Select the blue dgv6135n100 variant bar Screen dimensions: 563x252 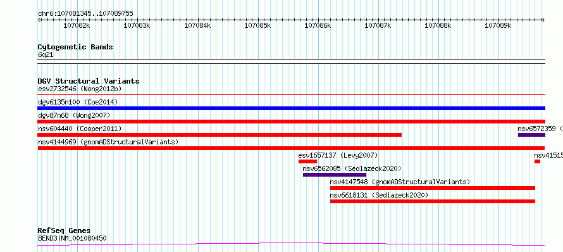[291, 108]
